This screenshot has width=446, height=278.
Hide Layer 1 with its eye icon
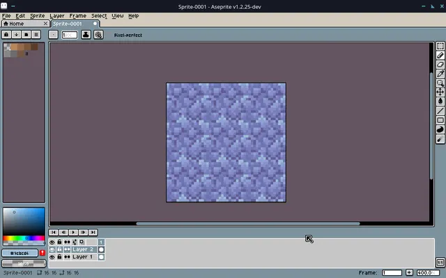[x=52, y=257]
